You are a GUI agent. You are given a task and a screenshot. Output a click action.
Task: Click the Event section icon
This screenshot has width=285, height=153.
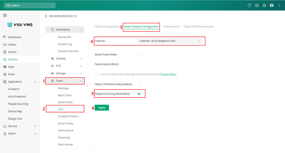coord(52,81)
